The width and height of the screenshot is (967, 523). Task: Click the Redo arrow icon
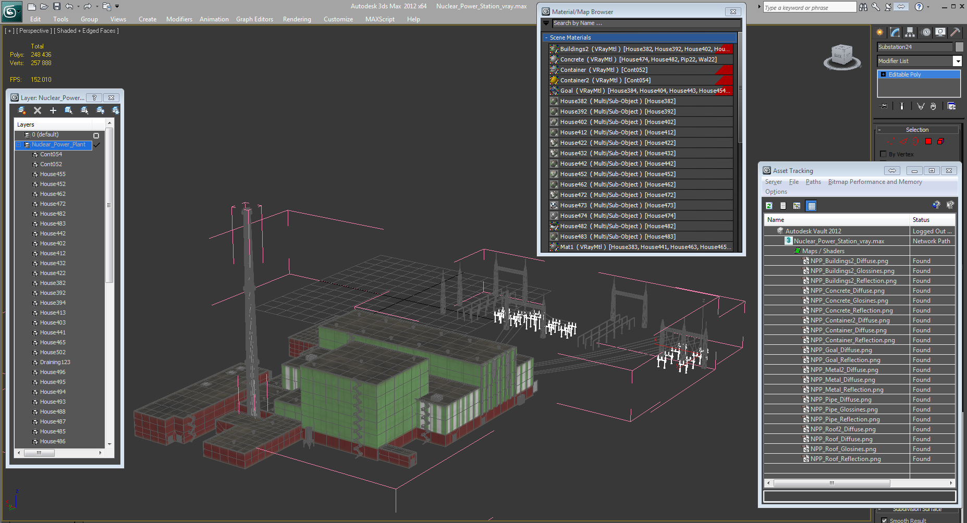tap(88, 6)
